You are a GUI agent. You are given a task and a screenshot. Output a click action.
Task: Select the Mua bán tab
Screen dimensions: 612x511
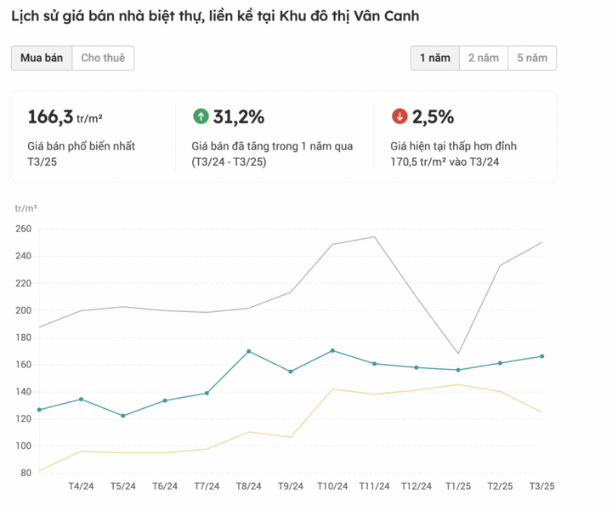tap(42, 58)
